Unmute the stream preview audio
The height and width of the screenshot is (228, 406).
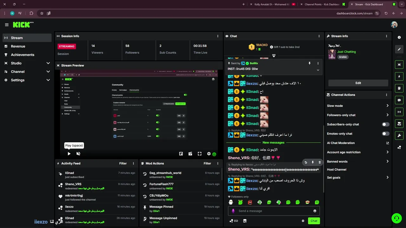[x=78, y=154]
